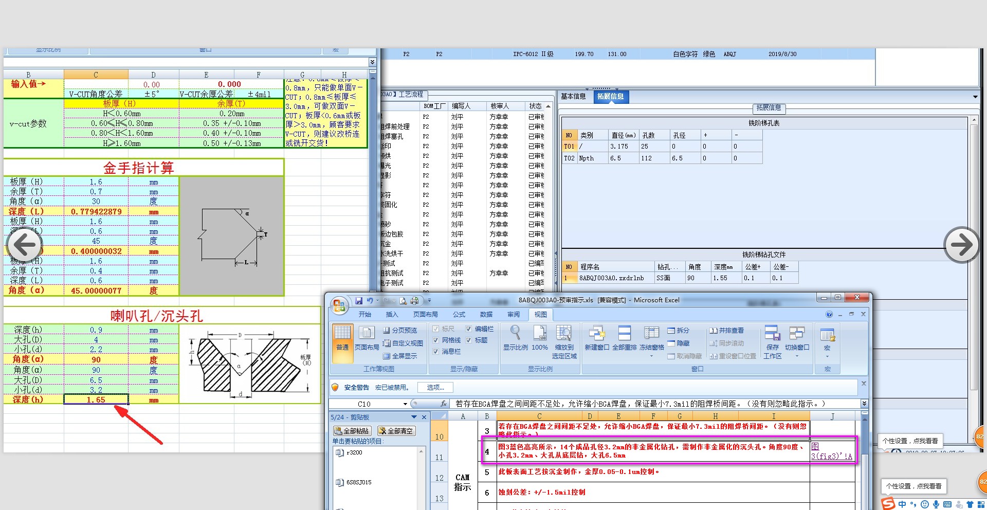Select the depth cell showing 1.65

(x=96, y=399)
